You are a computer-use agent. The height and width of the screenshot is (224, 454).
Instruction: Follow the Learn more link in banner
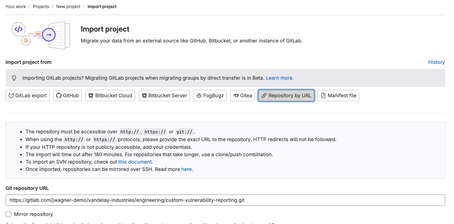tap(279, 78)
